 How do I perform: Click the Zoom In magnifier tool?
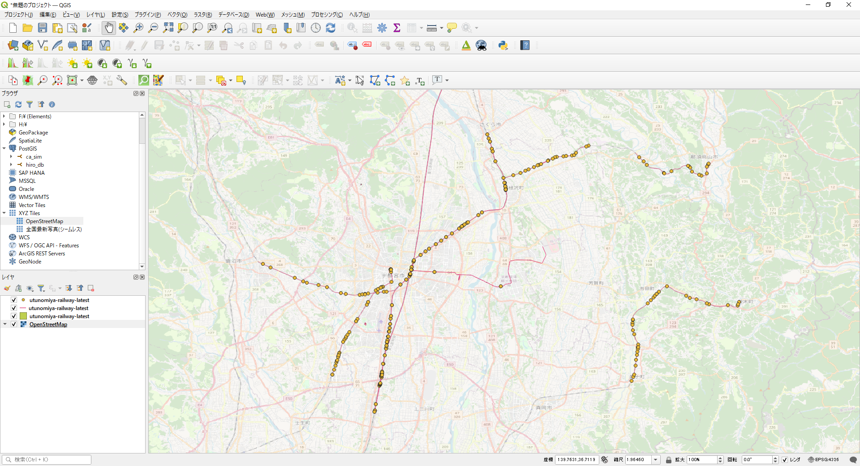[x=138, y=28]
